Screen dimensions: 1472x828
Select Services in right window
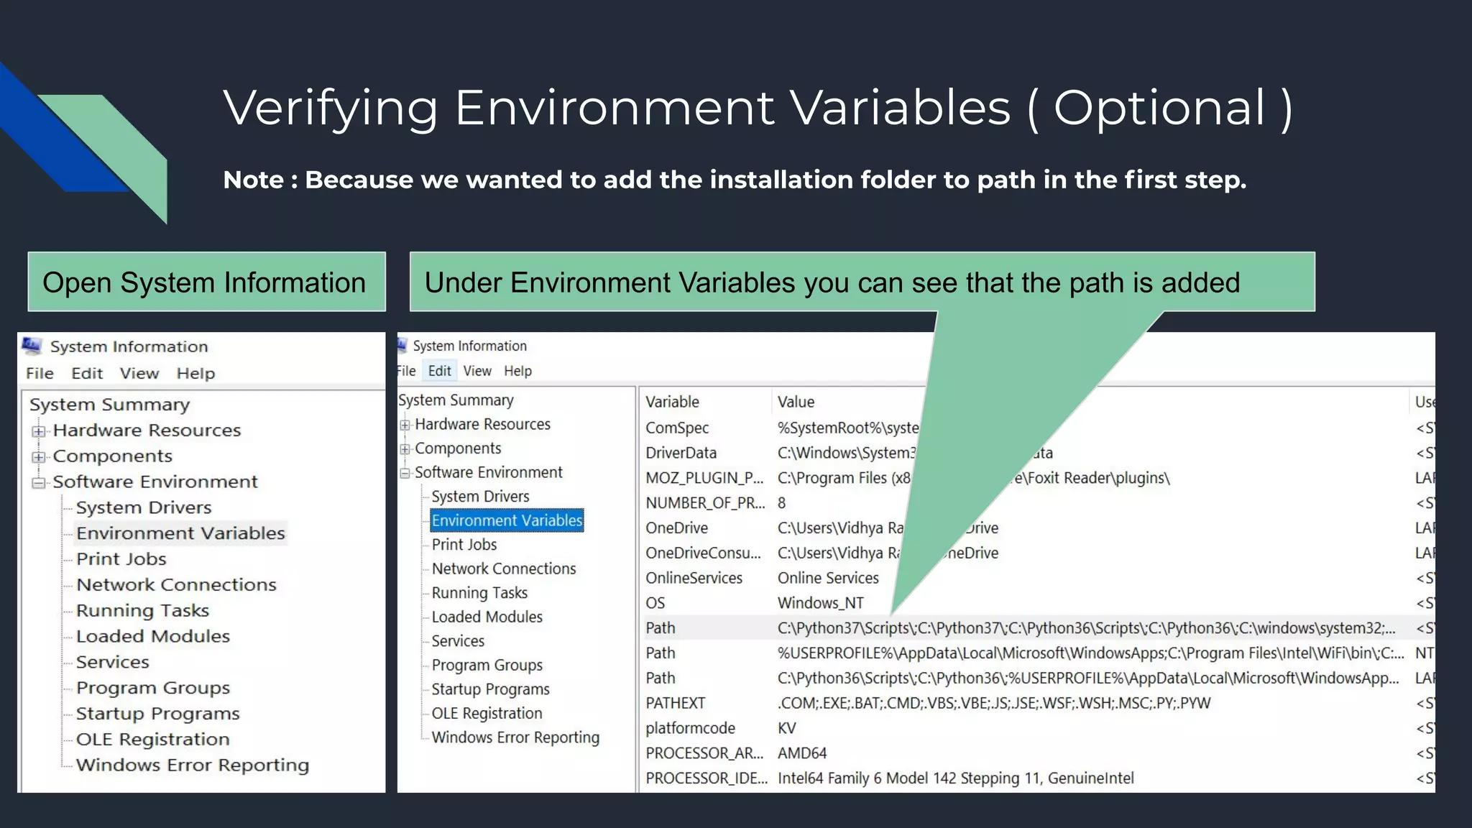[x=458, y=641]
